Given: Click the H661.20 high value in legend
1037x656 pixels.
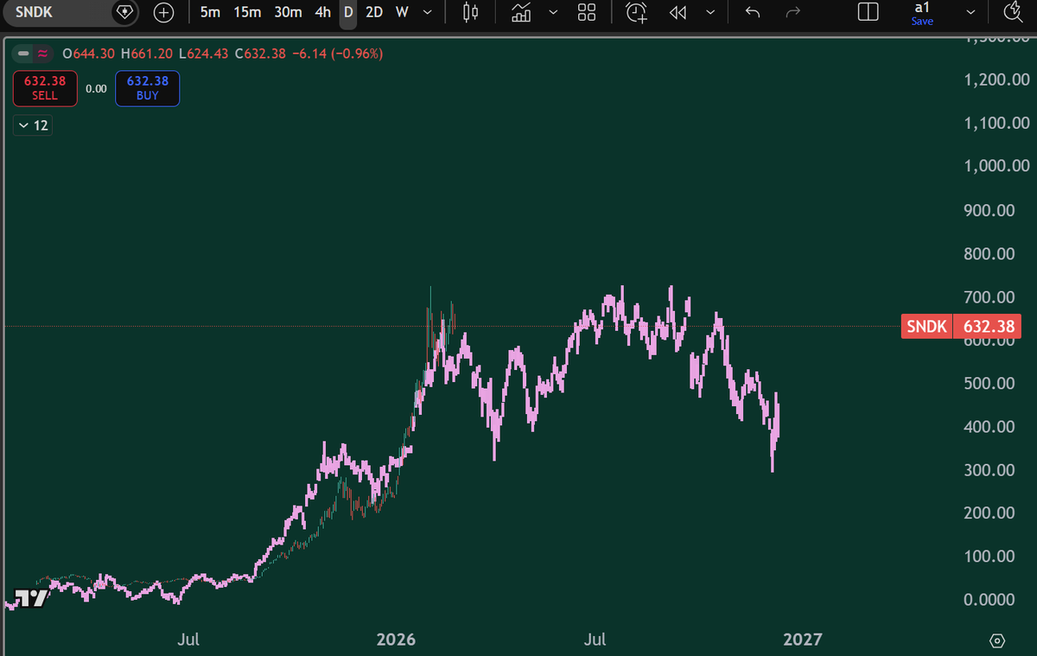Looking at the screenshot, I should click(148, 54).
